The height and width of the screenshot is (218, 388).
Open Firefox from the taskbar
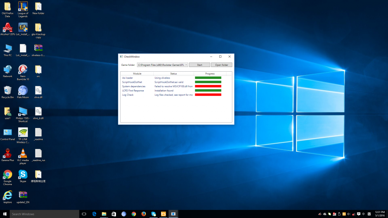tap(144, 214)
